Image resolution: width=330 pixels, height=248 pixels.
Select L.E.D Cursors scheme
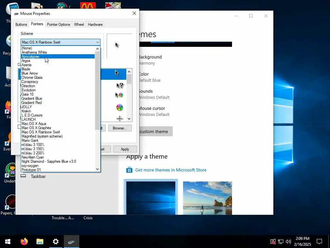[58, 115]
